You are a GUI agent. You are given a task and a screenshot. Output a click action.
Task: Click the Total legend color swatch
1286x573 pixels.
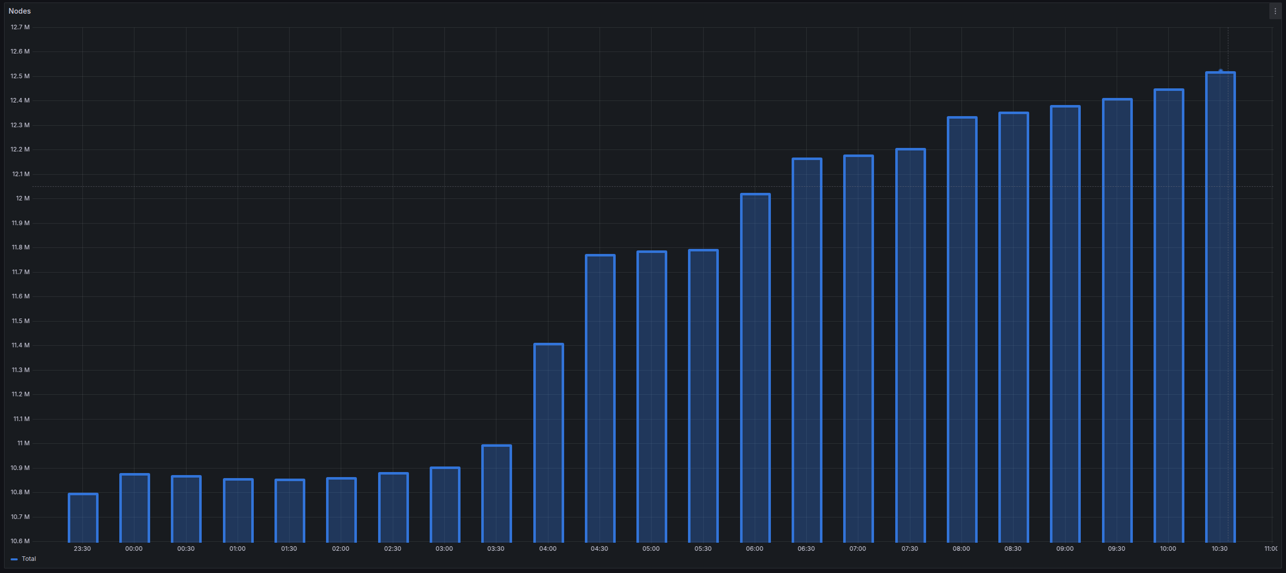pyautogui.click(x=14, y=559)
